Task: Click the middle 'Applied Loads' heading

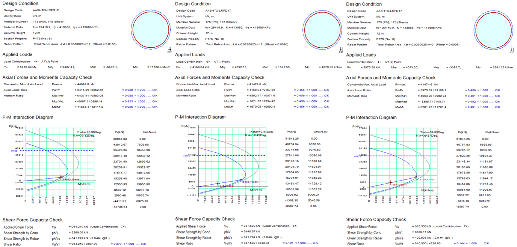Action: coord(190,55)
